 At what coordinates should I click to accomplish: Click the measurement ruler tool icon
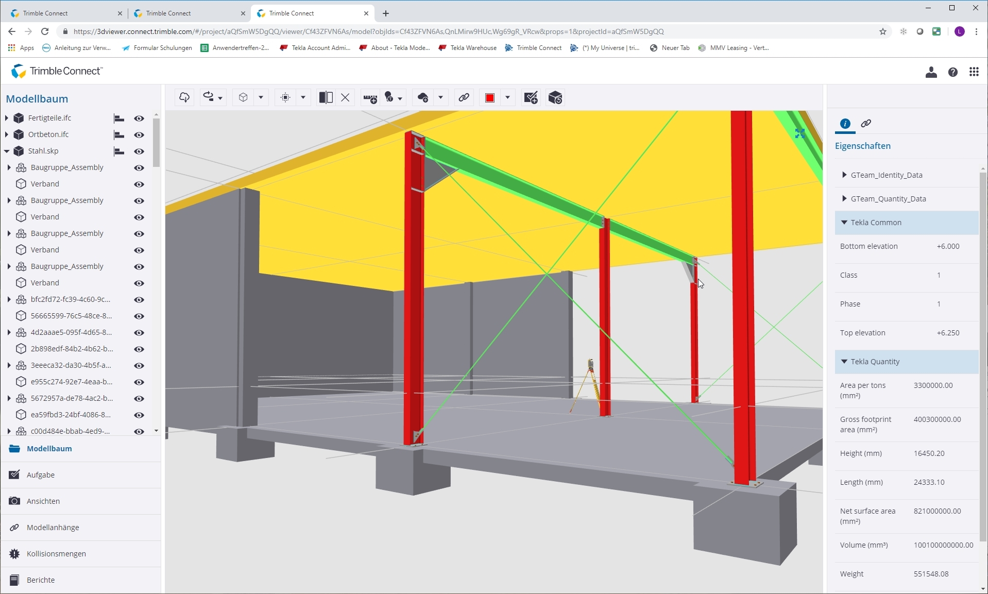(370, 98)
